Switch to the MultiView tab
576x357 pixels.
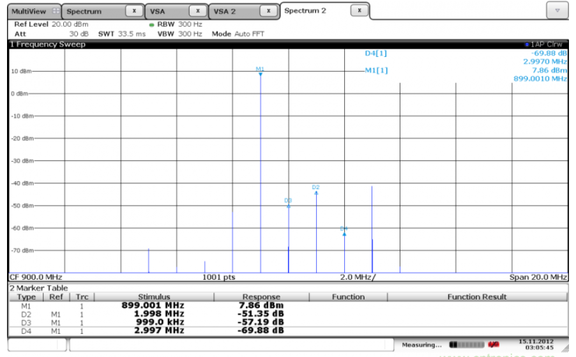click(x=34, y=11)
